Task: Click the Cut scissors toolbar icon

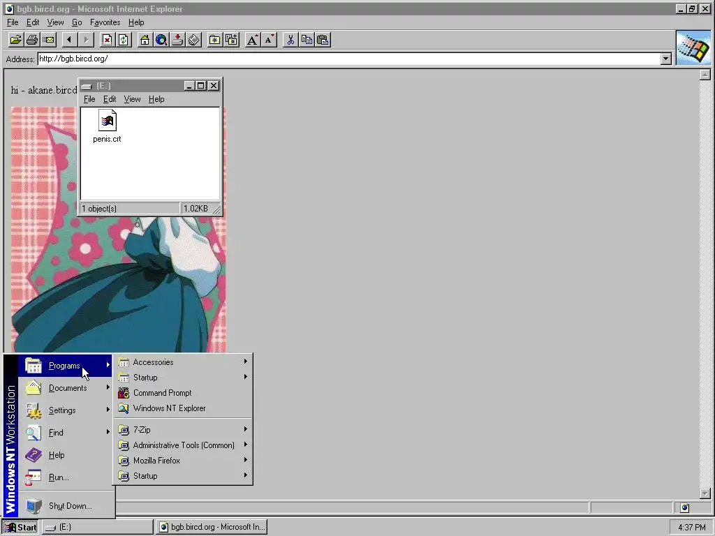Action: pyautogui.click(x=290, y=40)
